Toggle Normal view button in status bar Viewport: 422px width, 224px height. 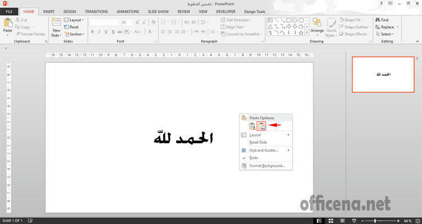pos(319,221)
